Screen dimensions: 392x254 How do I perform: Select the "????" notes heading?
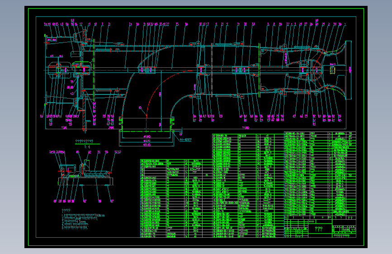pos(66,211)
